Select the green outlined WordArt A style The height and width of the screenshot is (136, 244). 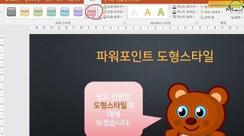[161, 12]
